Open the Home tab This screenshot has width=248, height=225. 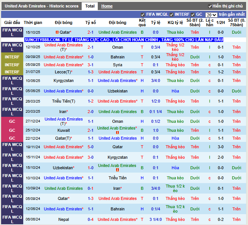[107, 6]
